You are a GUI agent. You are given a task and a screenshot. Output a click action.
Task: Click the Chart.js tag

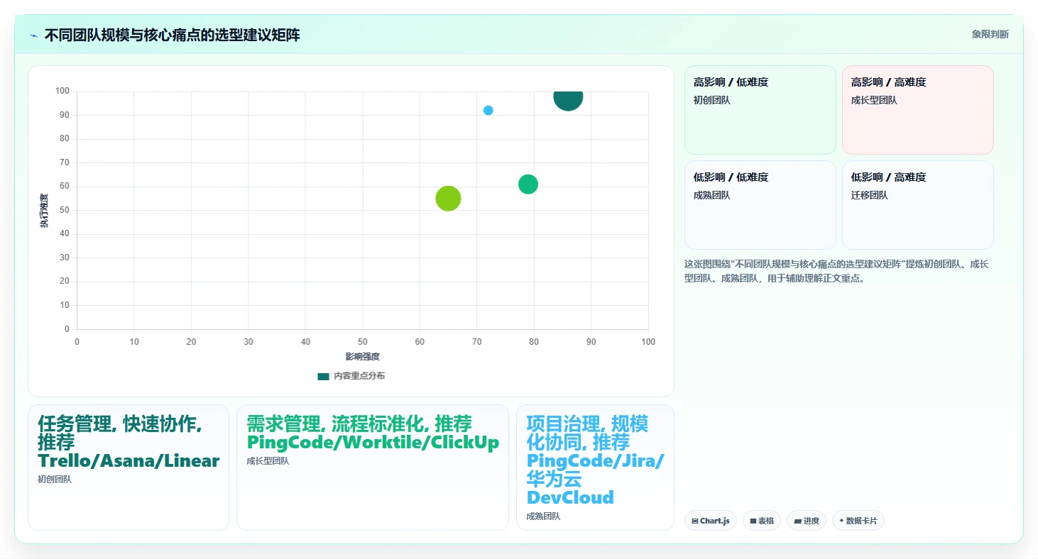point(711,521)
